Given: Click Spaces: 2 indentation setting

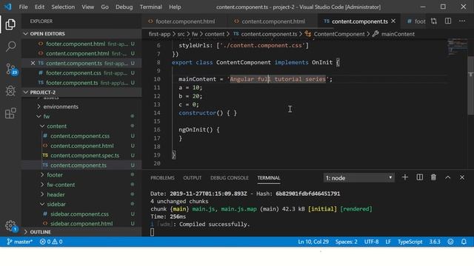Looking at the screenshot, I should coord(346,242).
